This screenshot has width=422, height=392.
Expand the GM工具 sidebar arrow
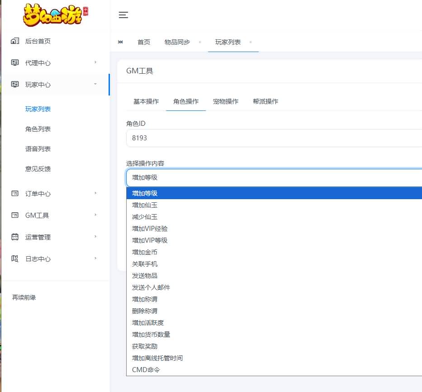click(x=95, y=215)
